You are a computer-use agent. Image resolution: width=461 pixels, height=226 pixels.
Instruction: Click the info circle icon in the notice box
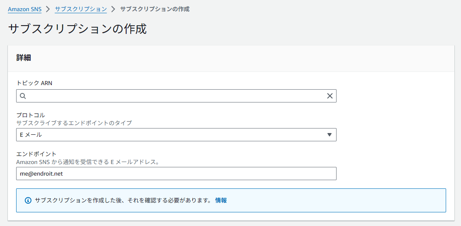[x=28, y=200]
